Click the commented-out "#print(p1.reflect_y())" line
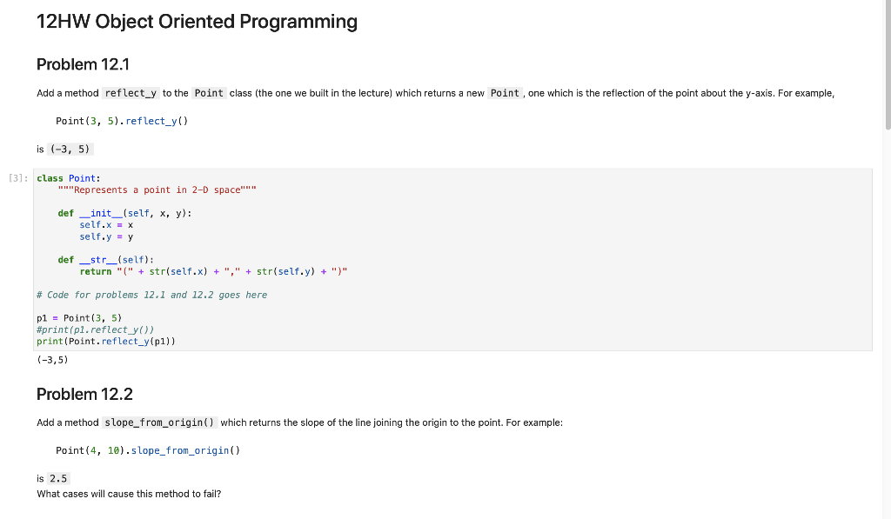Image resolution: width=891 pixels, height=519 pixels. [96, 329]
